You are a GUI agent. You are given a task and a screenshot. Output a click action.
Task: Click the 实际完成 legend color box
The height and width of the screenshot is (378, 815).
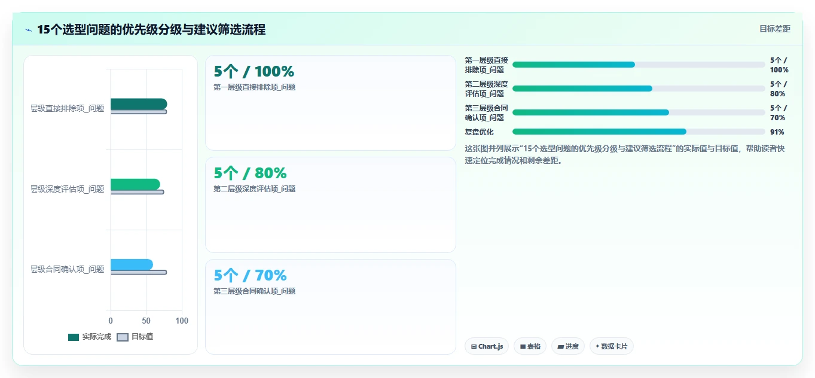74,337
